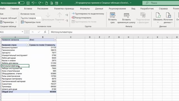Screen dimensions: 179x101
Task: Click the Источник данных icon
Action: point(168,15)
